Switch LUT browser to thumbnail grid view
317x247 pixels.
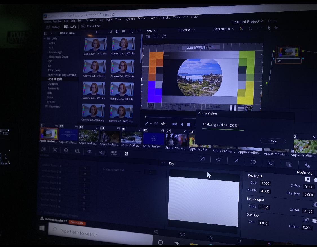click(x=118, y=31)
